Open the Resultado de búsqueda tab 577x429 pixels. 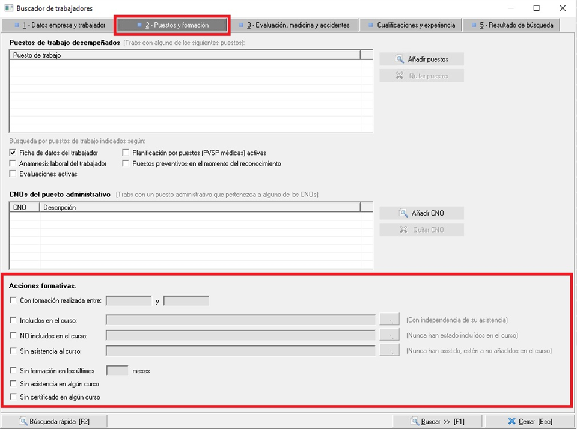point(511,25)
